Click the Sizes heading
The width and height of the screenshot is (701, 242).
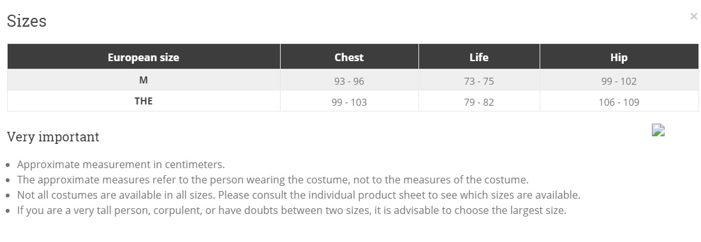click(27, 21)
